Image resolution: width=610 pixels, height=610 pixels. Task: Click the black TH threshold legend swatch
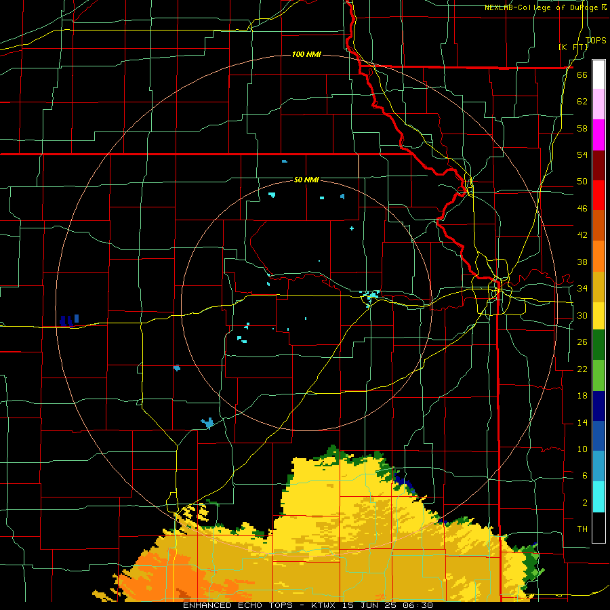(598, 527)
